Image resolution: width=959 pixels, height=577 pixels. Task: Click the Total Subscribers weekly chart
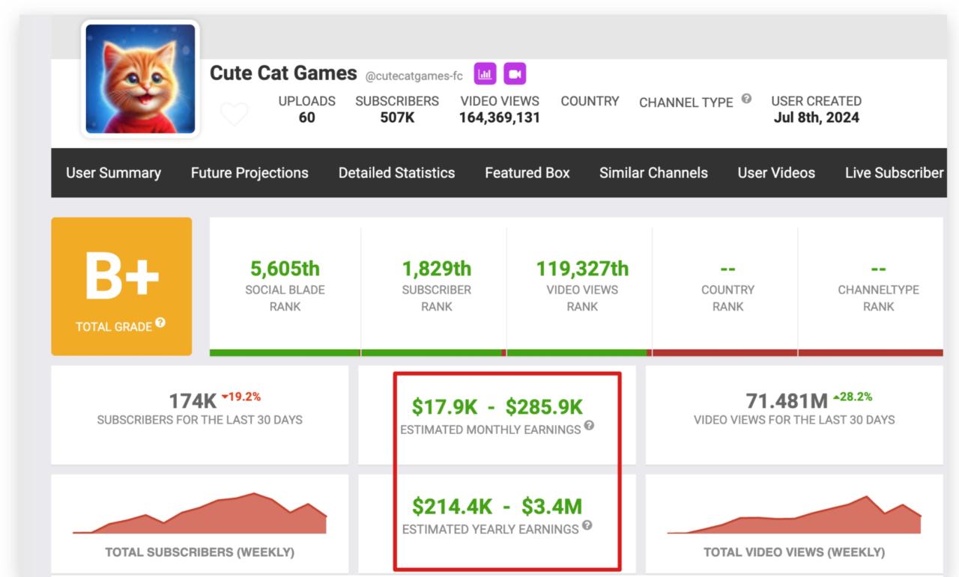click(x=200, y=515)
